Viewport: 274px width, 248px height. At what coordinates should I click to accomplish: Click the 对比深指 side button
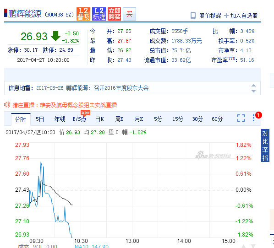[265, 146]
